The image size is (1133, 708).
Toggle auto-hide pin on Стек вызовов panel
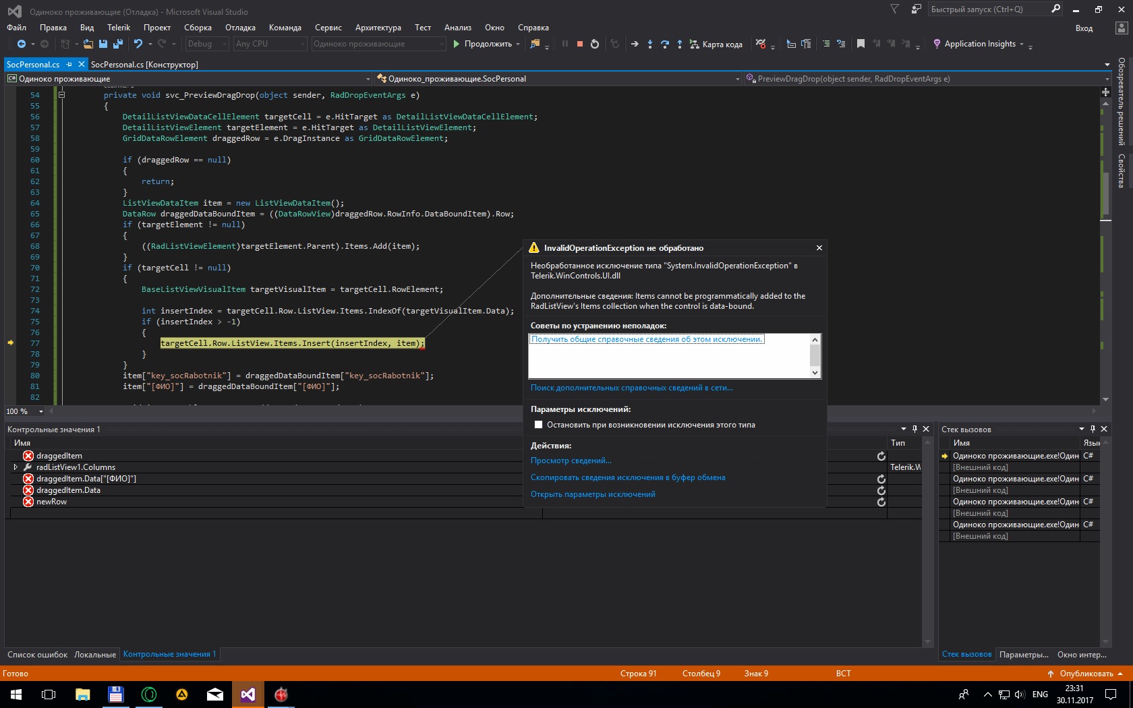1093,430
